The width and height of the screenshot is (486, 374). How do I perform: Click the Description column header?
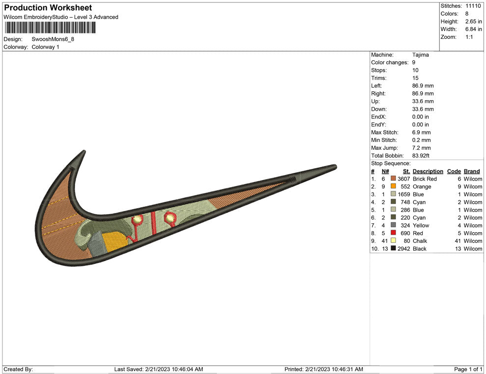(x=428, y=171)
